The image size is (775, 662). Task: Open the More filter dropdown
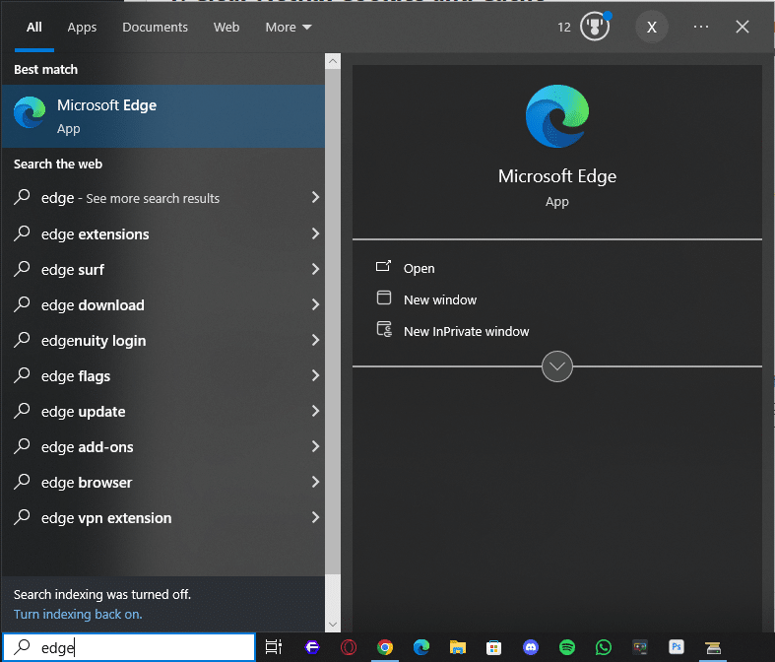pyautogui.click(x=288, y=28)
